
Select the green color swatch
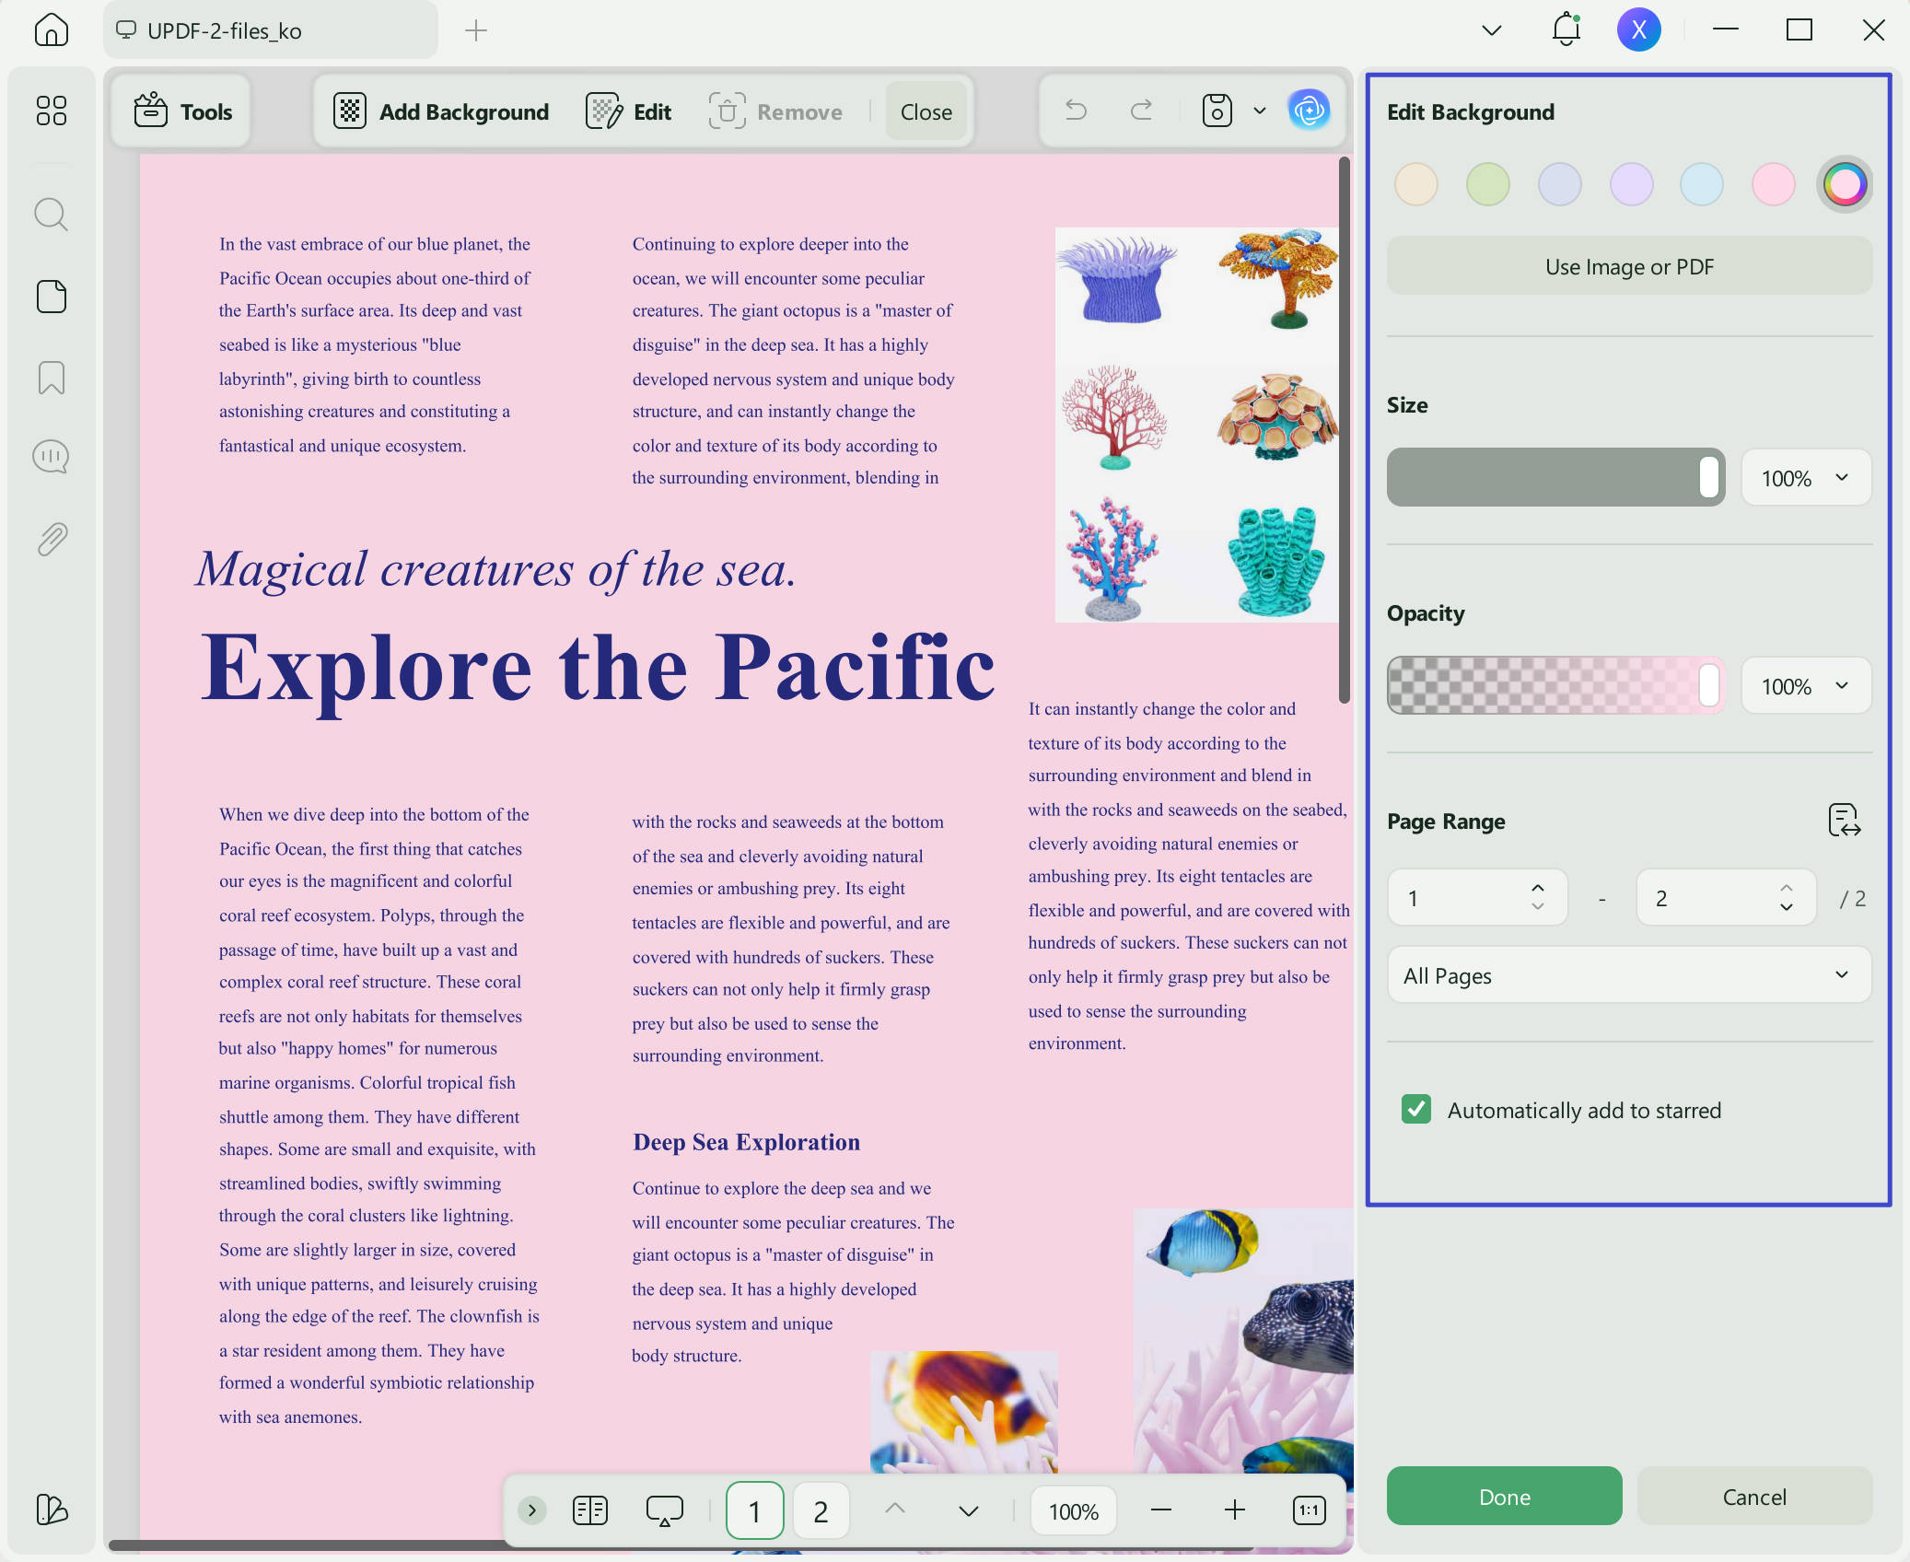pyautogui.click(x=1488, y=184)
